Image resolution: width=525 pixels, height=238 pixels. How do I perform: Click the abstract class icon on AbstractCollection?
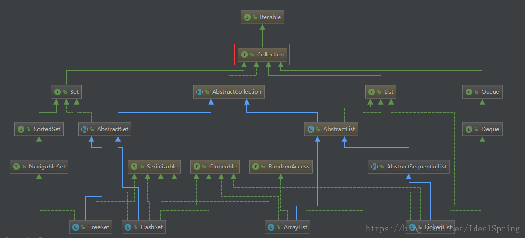pos(200,92)
